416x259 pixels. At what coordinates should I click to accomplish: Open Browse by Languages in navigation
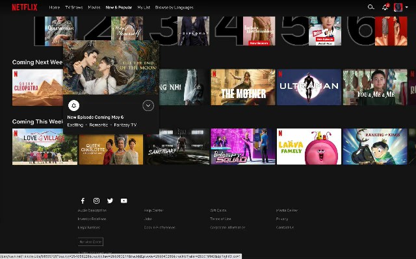point(174,7)
